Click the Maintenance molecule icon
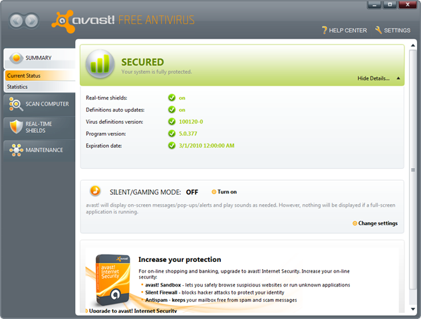The width and height of the screenshot is (421, 319). point(16,150)
